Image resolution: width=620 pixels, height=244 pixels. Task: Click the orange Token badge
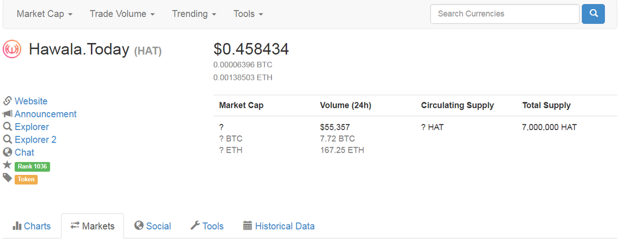(26, 179)
